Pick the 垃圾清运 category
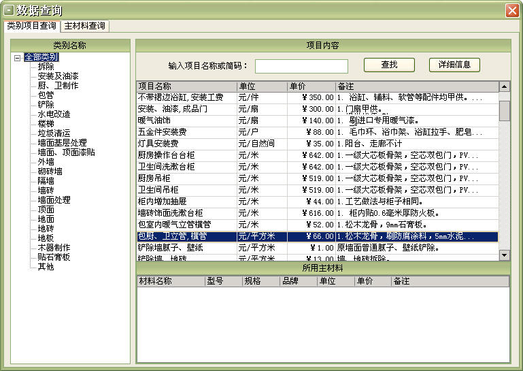The height and width of the screenshot is (371, 523). pyautogui.click(x=54, y=133)
